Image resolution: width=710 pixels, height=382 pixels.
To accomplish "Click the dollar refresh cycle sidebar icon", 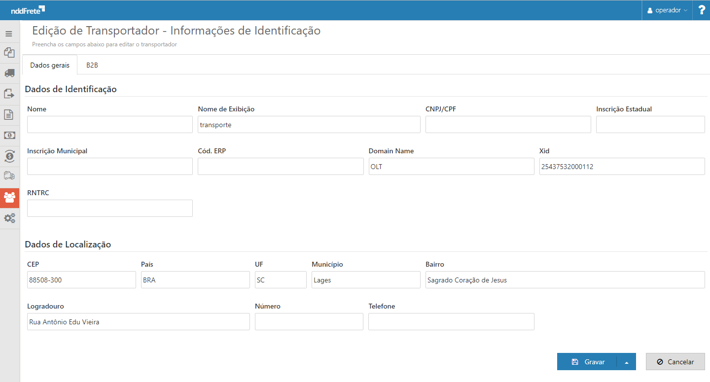I will 9,156.
